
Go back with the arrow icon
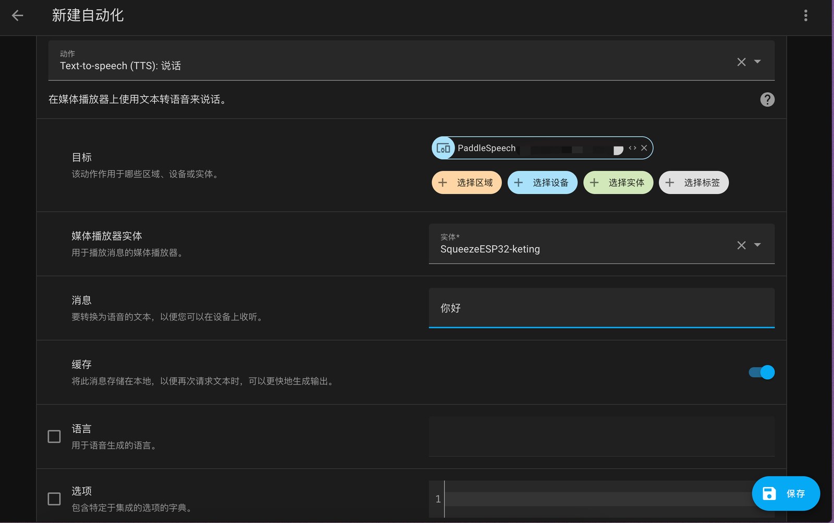[x=17, y=16]
